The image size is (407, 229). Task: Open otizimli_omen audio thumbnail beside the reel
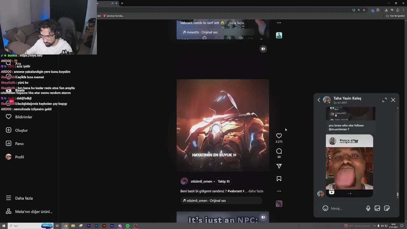pyautogui.click(x=279, y=204)
